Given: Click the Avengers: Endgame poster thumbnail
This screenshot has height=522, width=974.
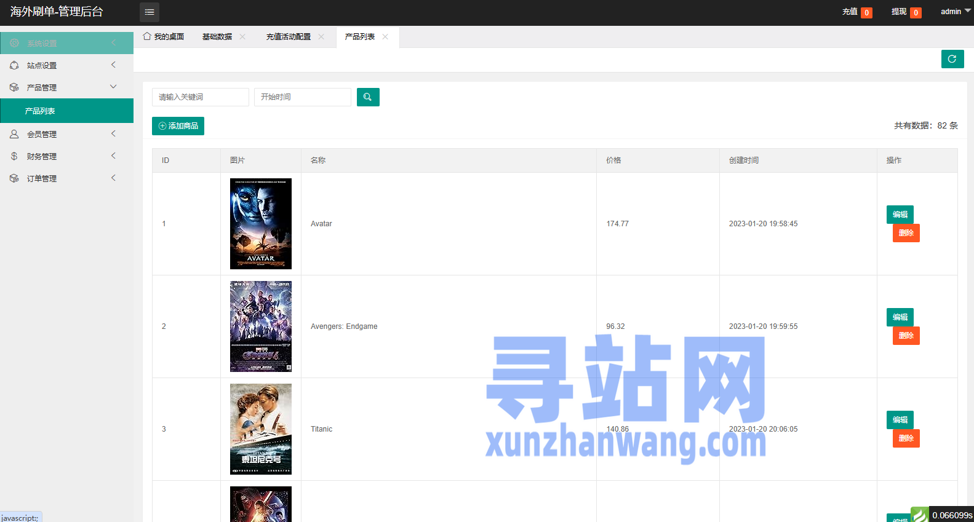Looking at the screenshot, I should click(x=261, y=326).
